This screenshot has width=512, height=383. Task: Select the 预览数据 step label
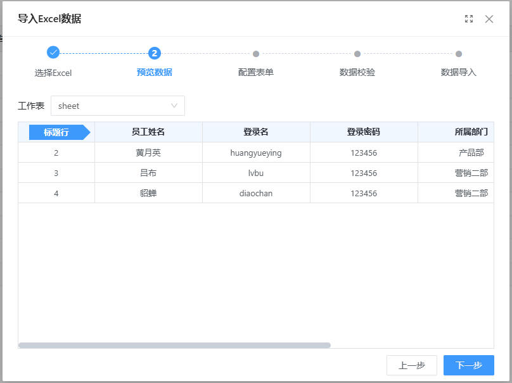(x=155, y=72)
